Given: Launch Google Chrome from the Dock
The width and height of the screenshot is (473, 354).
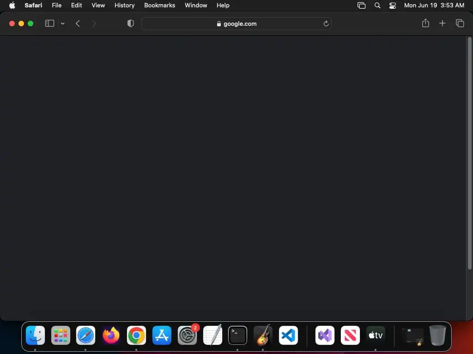Looking at the screenshot, I should (x=136, y=335).
